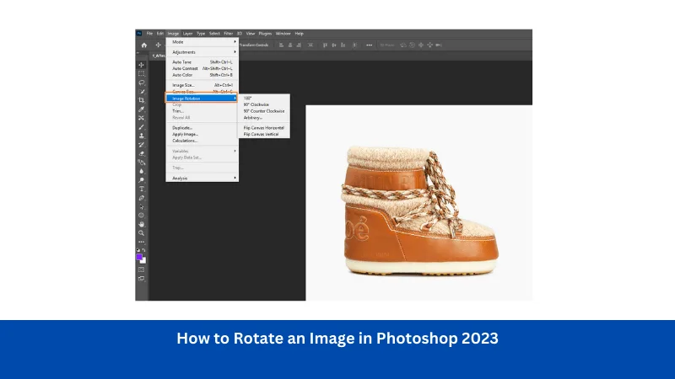Screen dimensions: 675x379
Task: Select the History Brush tool
Action: pos(141,145)
